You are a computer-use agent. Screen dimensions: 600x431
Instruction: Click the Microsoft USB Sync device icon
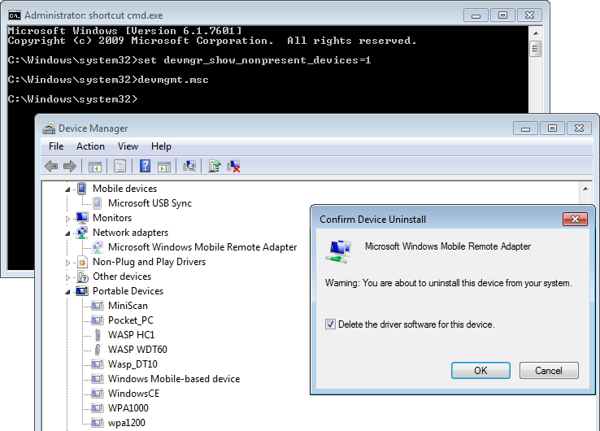98,203
